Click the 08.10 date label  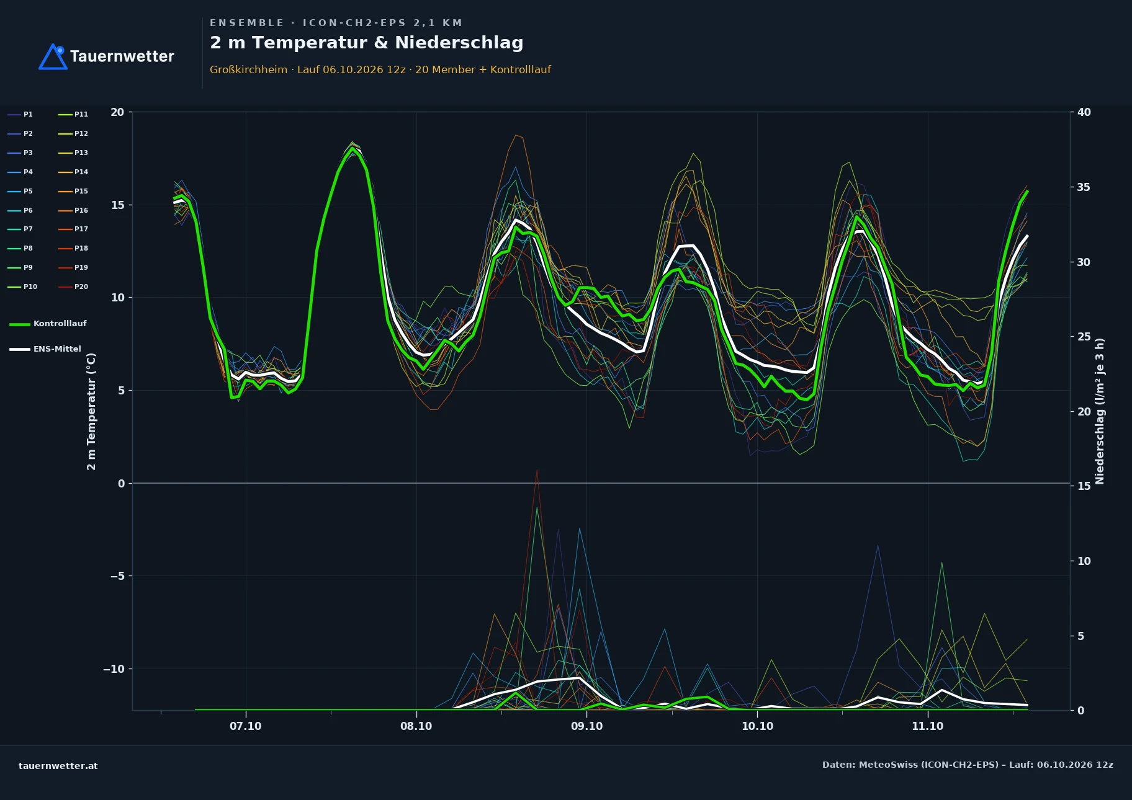tap(416, 726)
